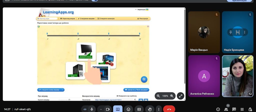Viewport: 256px width, 112px height.
Task: Expand audio and video settings chevron
Action: (x=101, y=109)
